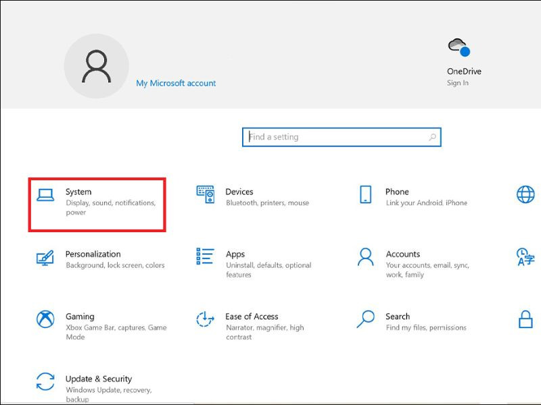Open the Privacy padlock icon
This screenshot has width=541, height=405.
pyautogui.click(x=525, y=319)
